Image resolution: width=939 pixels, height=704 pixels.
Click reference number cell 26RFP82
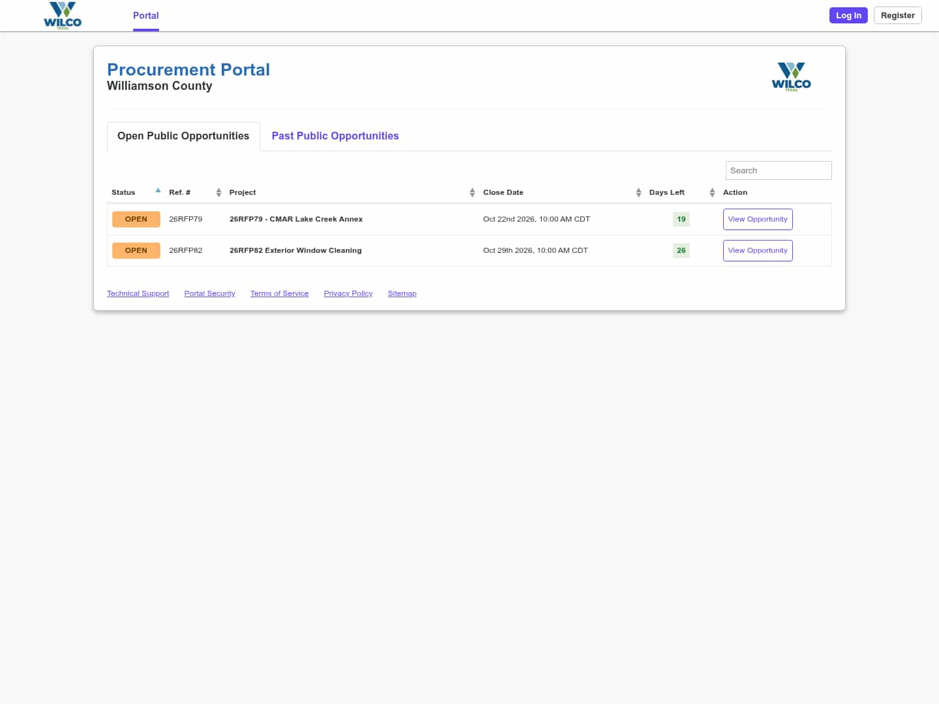[186, 250]
